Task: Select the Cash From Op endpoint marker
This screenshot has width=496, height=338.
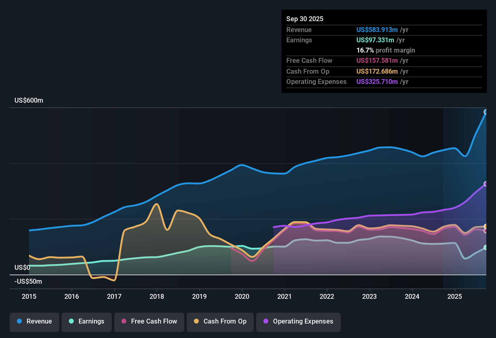Action: [x=486, y=226]
